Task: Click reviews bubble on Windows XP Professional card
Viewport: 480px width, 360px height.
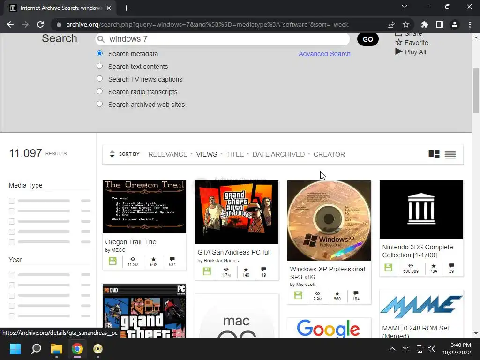Action: tap(356, 293)
